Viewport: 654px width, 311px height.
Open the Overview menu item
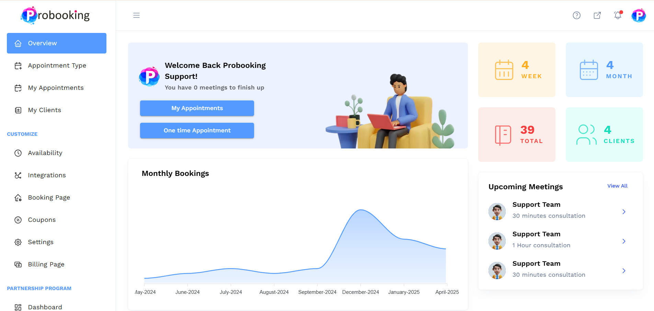(x=57, y=43)
